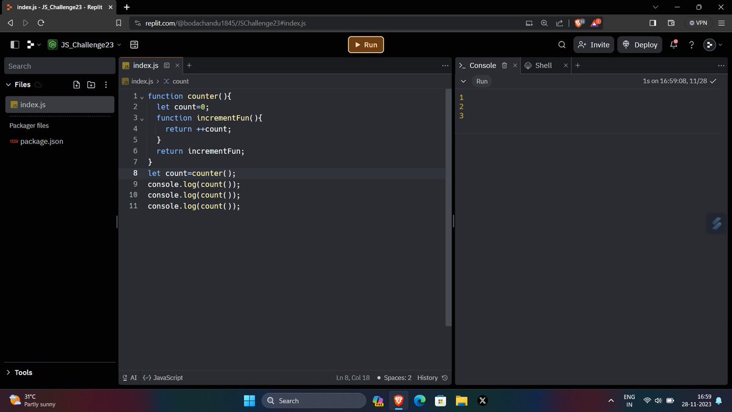Image resolution: width=732 pixels, height=412 pixels.
Task: Fold the counter function at line 1
Action: tap(142, 97)
